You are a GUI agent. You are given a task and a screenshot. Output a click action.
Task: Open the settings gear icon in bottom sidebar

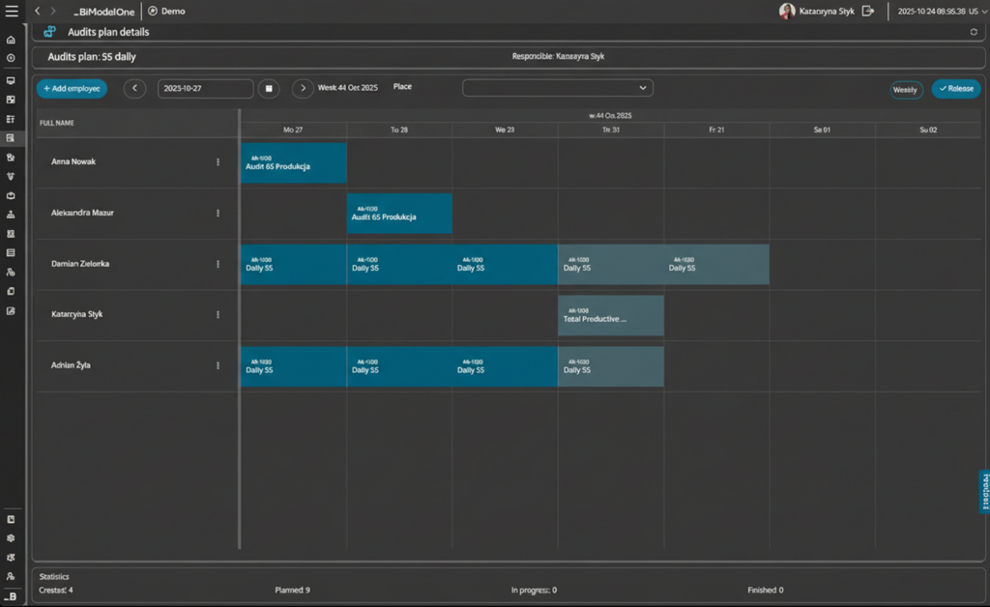(x=11, y=537)
